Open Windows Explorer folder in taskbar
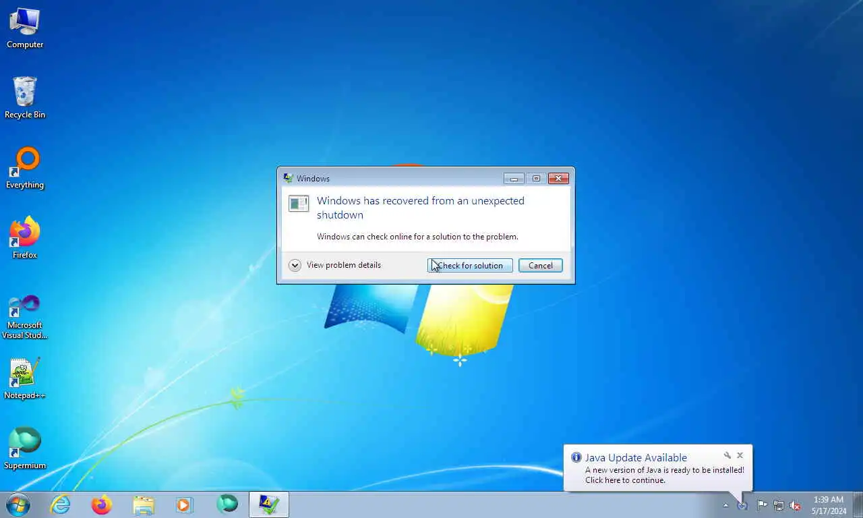This screenshot has height=518, width=863. pyautogui.click(x=144, y=505)
